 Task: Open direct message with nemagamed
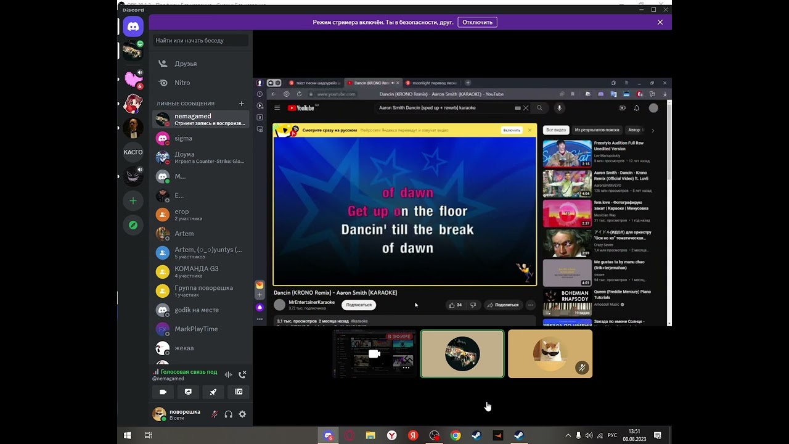tap(201, 119)
